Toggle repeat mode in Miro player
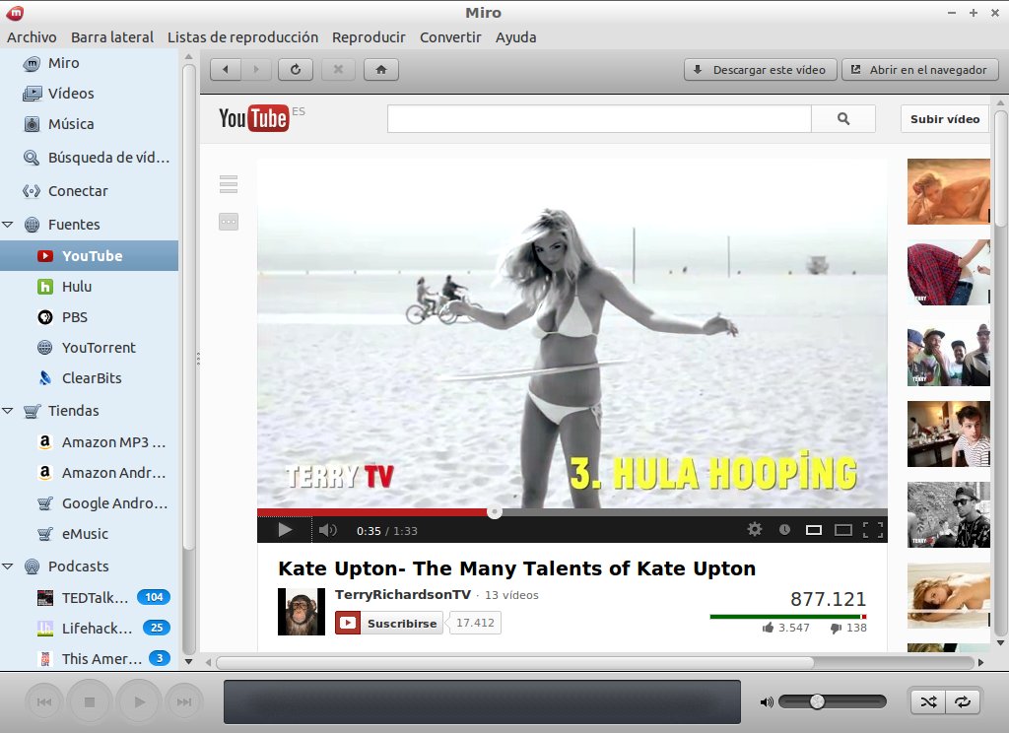Image resolution: width=1009 pixels, height=733 pixels. click(x=963, y=701)
